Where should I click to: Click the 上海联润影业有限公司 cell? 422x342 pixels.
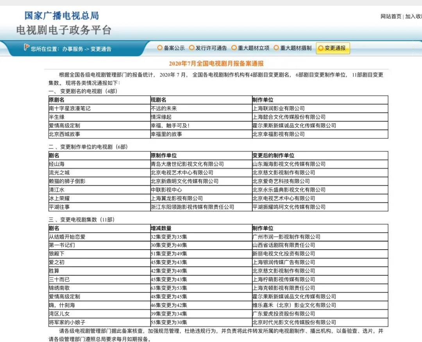(x=320, y=108)
